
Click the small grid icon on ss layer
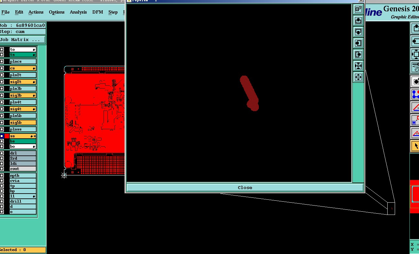[35, 136]
